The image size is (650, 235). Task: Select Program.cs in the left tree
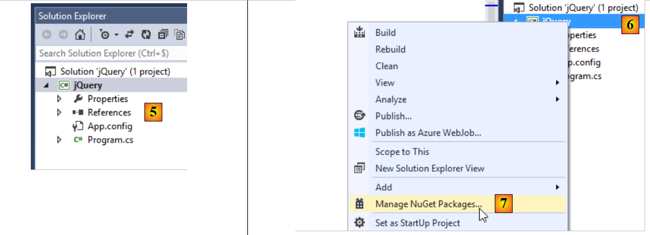pyautogui.click(x=110, y=140)
